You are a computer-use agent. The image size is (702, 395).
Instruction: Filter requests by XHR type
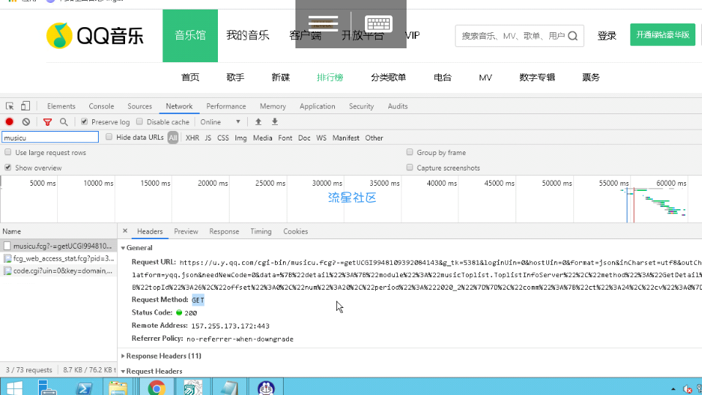192,138
